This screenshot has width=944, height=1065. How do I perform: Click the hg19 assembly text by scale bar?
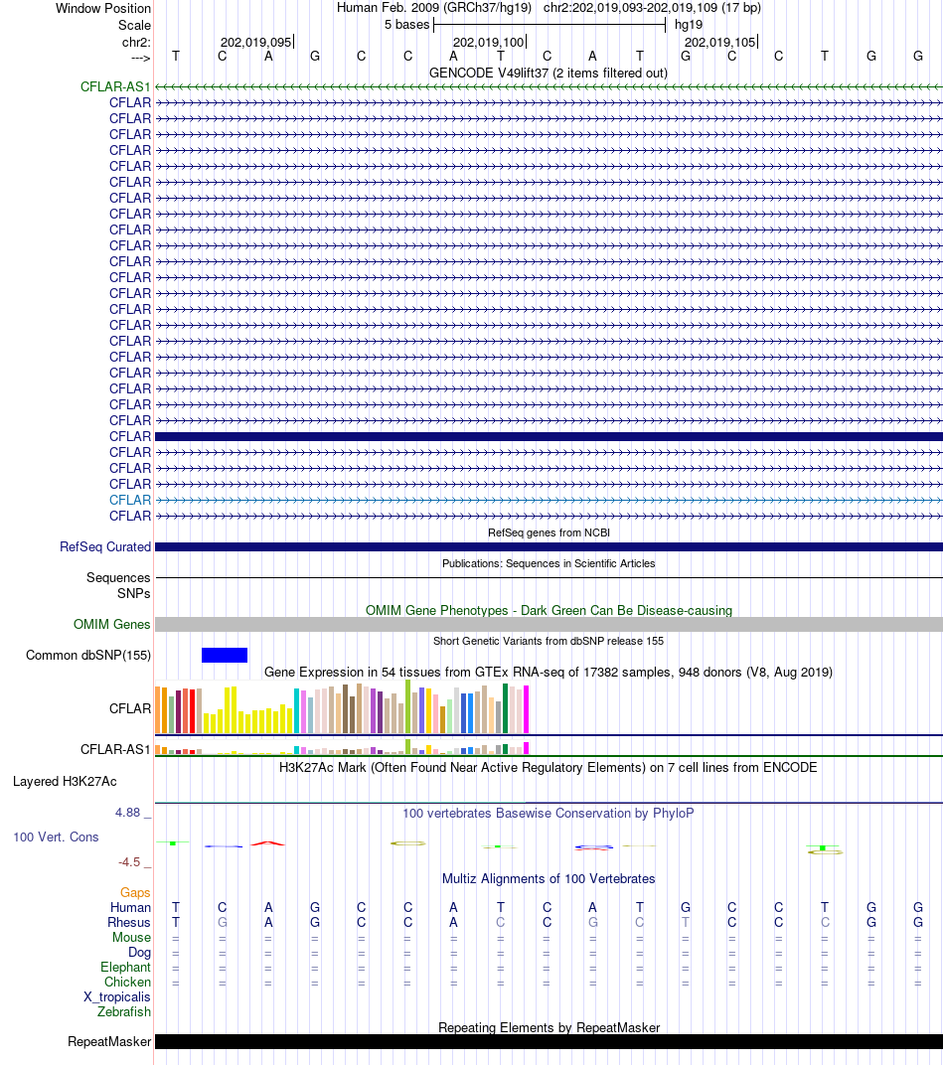(689, 25)
